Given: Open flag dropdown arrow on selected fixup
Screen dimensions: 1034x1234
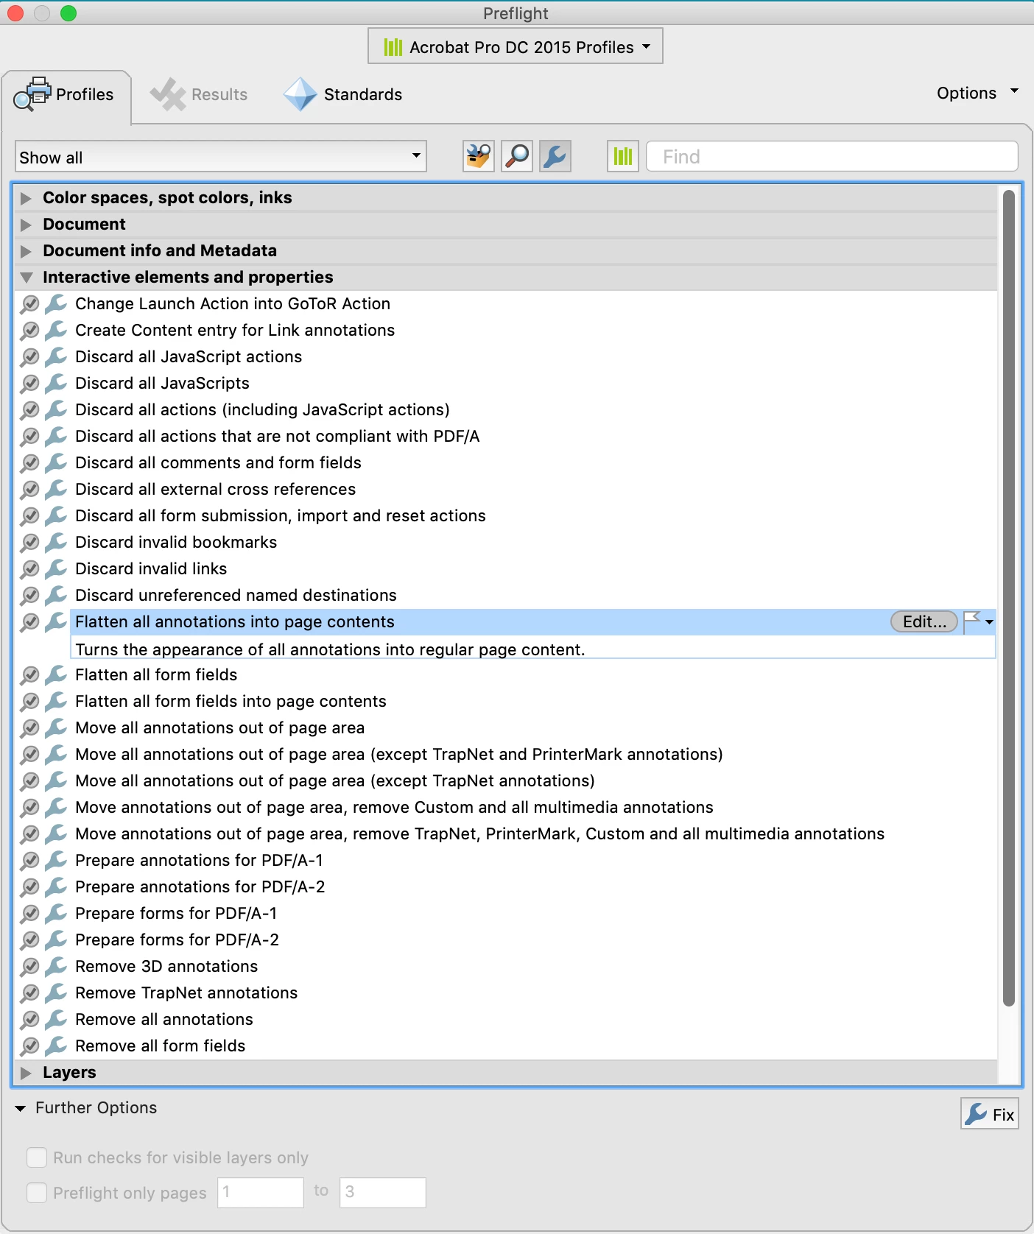Looking at the screenshot, I should [x=989, y=622].
